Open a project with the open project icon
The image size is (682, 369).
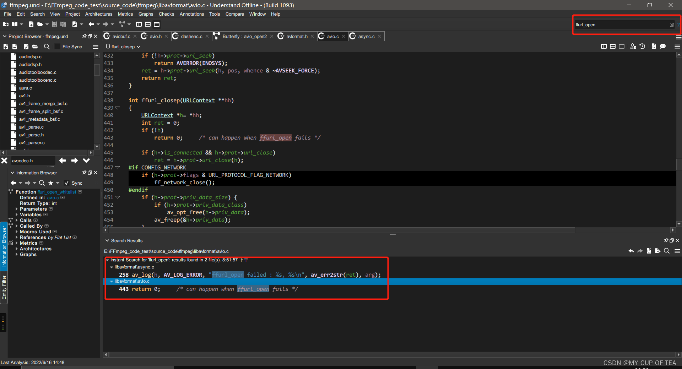14,24
